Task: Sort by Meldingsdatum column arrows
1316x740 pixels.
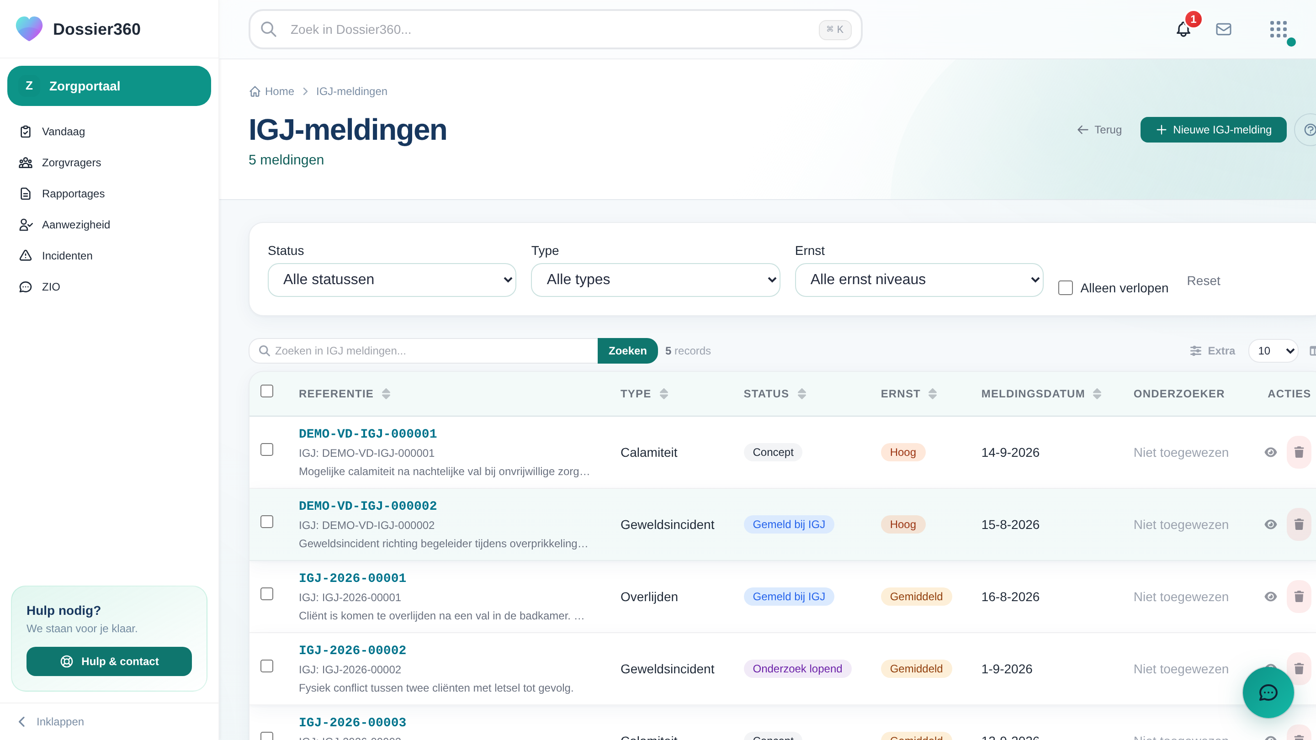Action: click(x=1097, y=394)
